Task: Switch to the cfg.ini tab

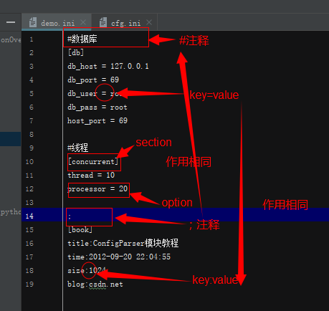Action: coord(124,22)
